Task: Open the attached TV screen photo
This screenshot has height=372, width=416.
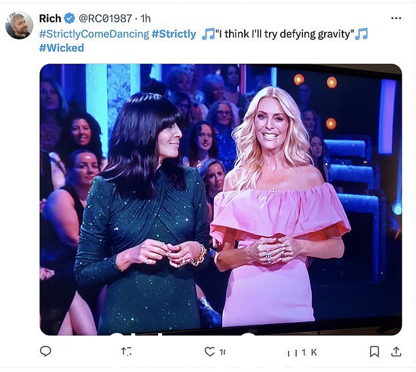Action: (220, 199)
